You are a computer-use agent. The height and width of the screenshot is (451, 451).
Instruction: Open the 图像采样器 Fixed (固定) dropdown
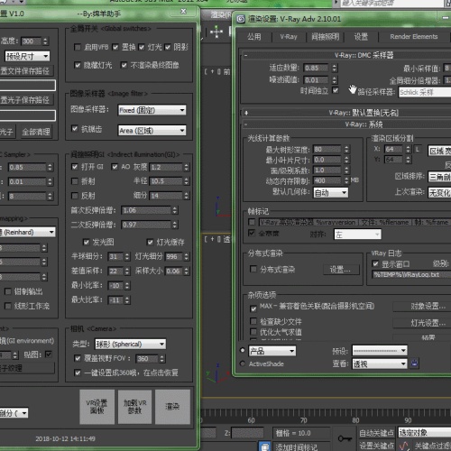coord(152,110)
